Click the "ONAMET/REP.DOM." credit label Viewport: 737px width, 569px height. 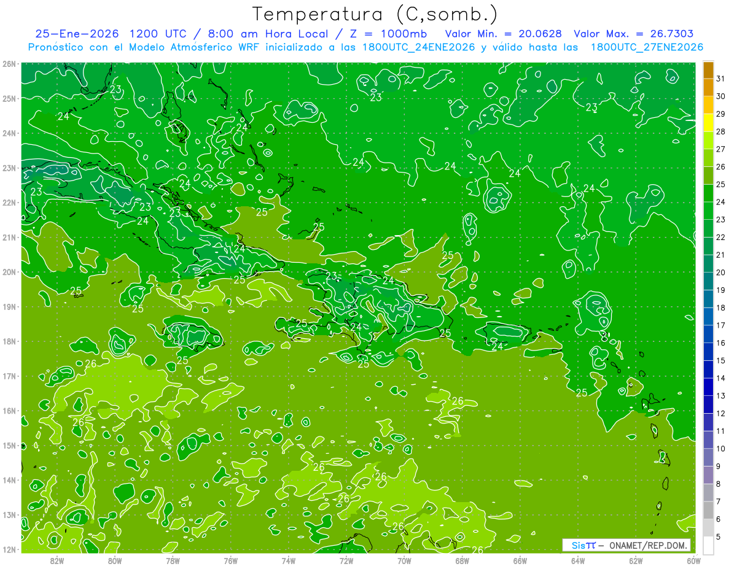649,545
